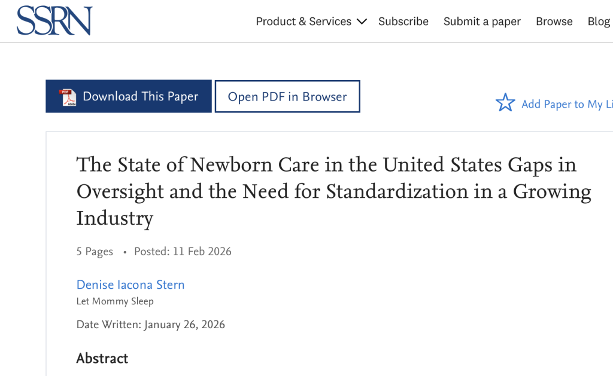
Task: Open the Browse navigation item
Action: tap(554, 22)
